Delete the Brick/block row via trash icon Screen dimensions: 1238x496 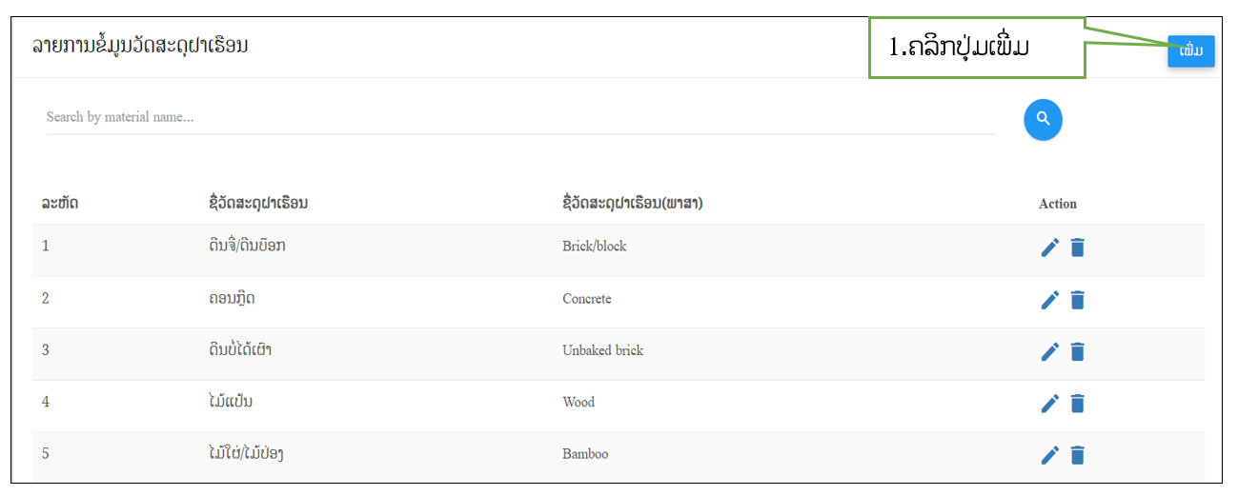click(x=1077, y=248)
